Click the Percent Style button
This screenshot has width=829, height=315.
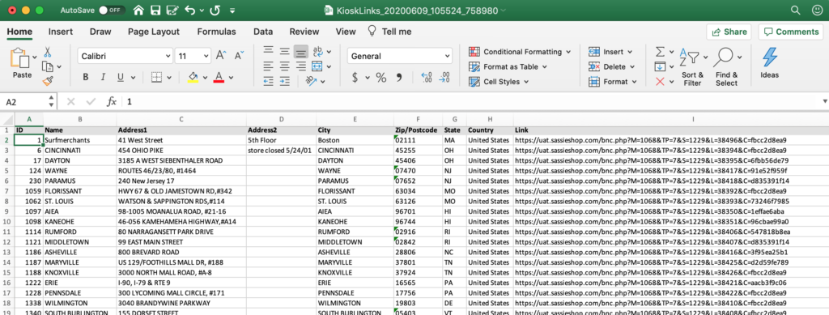tap(380, 78)
